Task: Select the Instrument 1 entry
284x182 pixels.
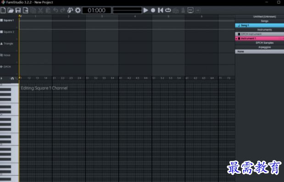Action: click(260, 39)
